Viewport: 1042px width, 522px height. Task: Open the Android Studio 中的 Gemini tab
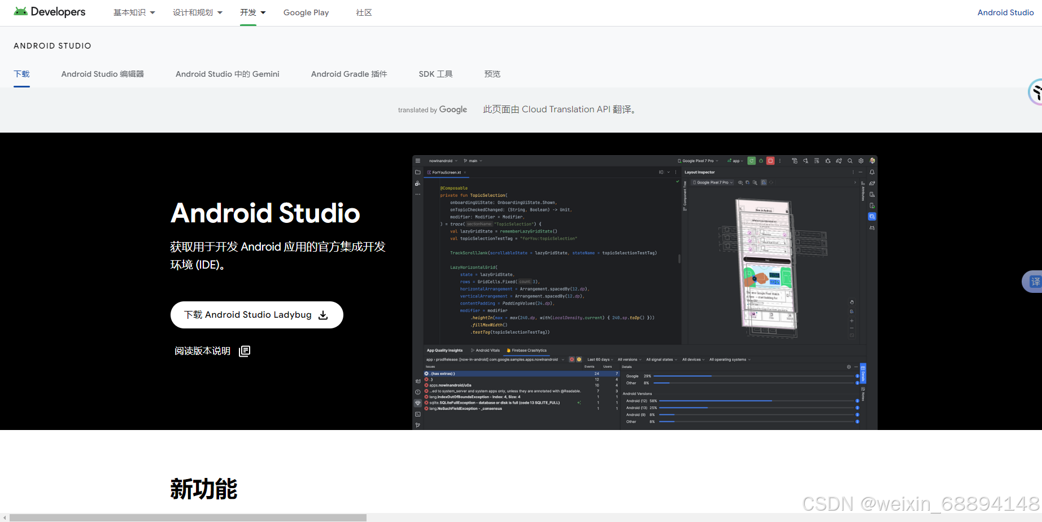click(228, 74)
